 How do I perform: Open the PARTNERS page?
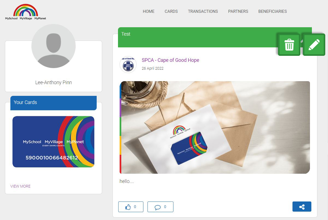coord(238,11)
